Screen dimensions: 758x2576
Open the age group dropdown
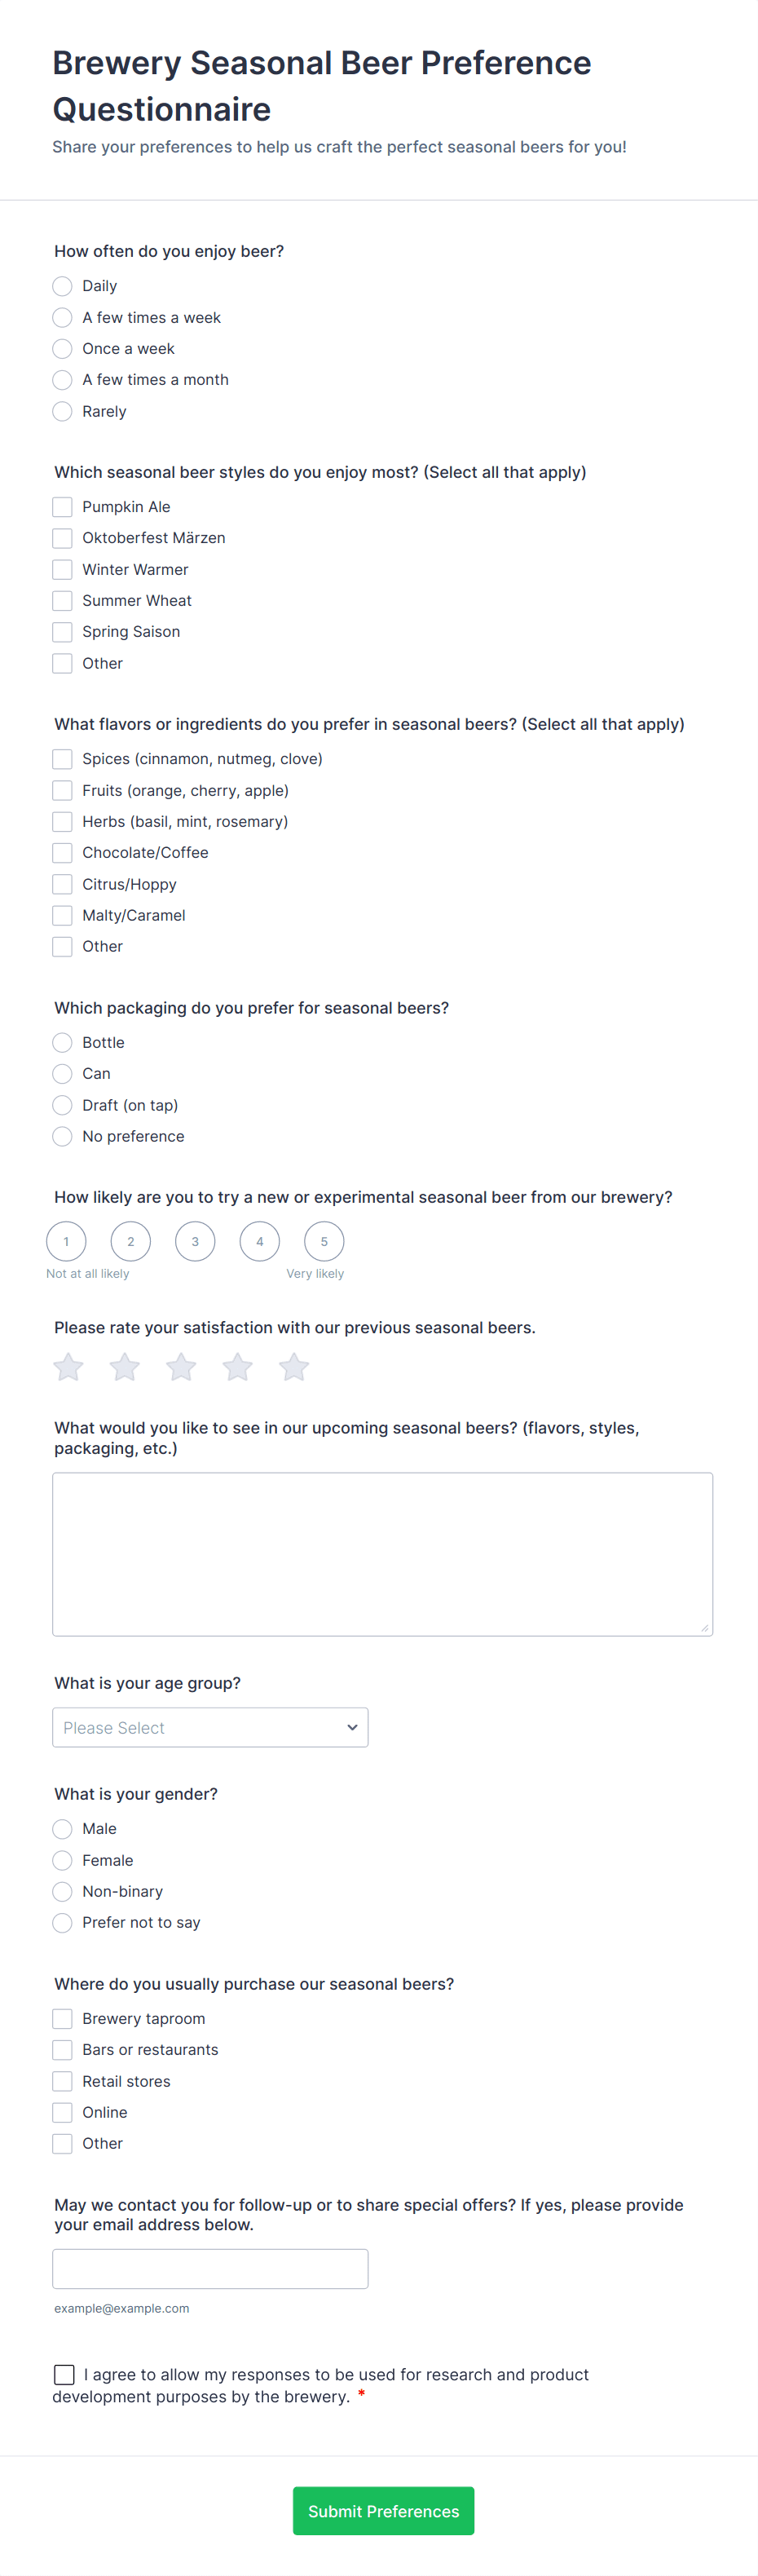click(x=210, y=1728)
